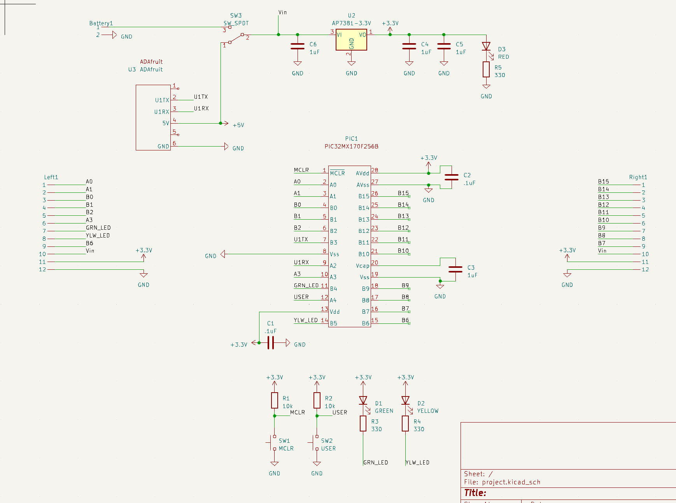
Task: Click the Title: field in title block
Action: coord(475,493)
